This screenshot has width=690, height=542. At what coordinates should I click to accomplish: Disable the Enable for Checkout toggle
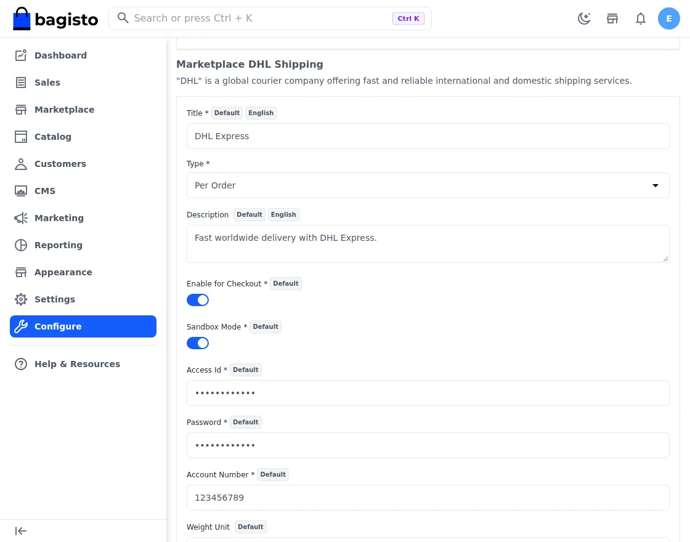198,300
